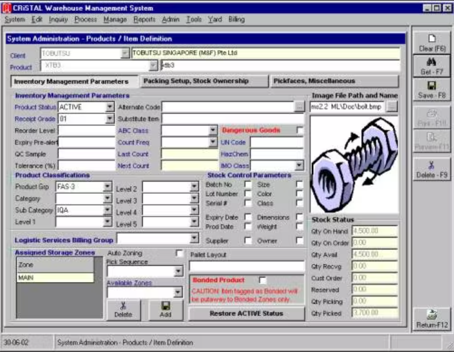Click the zone Add floppy disk icon

165,306
